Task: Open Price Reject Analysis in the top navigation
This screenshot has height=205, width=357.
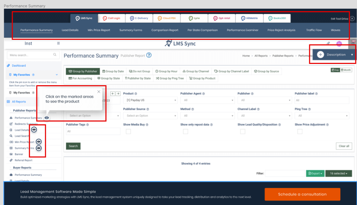Action: pos(282,30)
